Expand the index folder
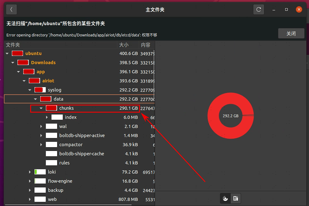309x206 pixels. [x=47, y=117]
